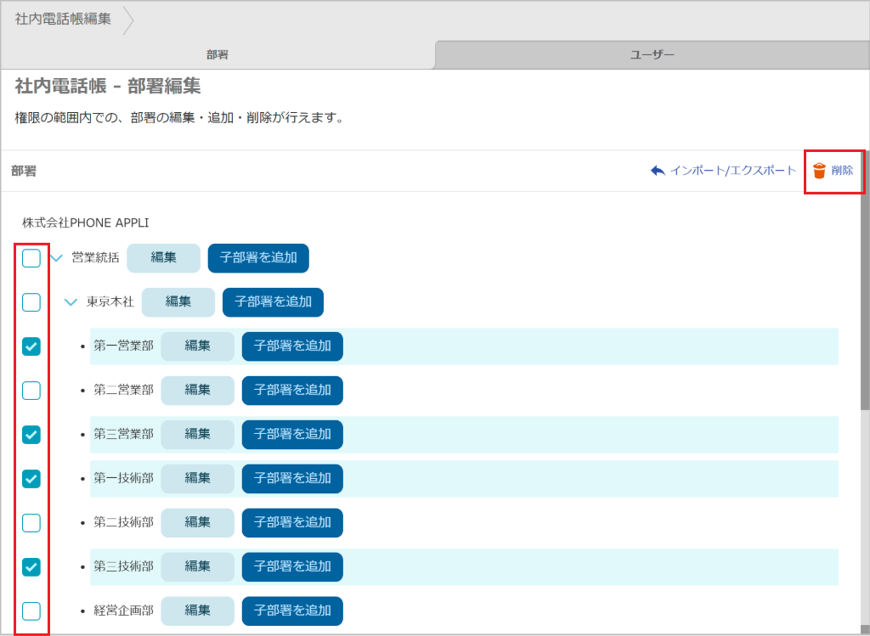
Task: Click the trash can delete icon
Action: (x=819, y=171)
